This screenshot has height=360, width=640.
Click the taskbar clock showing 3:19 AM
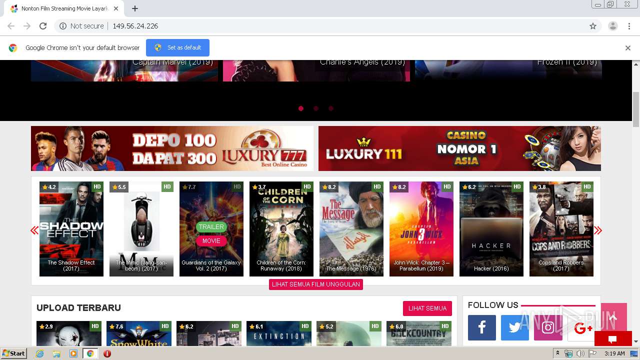pyautogui.click(x=614, y=353)
